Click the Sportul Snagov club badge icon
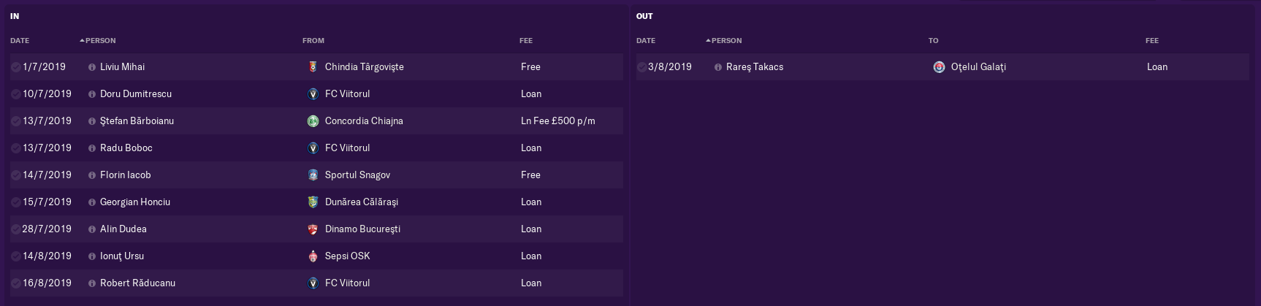The width and height of the screenshot is (1261, 306). (x=313, y=175)
